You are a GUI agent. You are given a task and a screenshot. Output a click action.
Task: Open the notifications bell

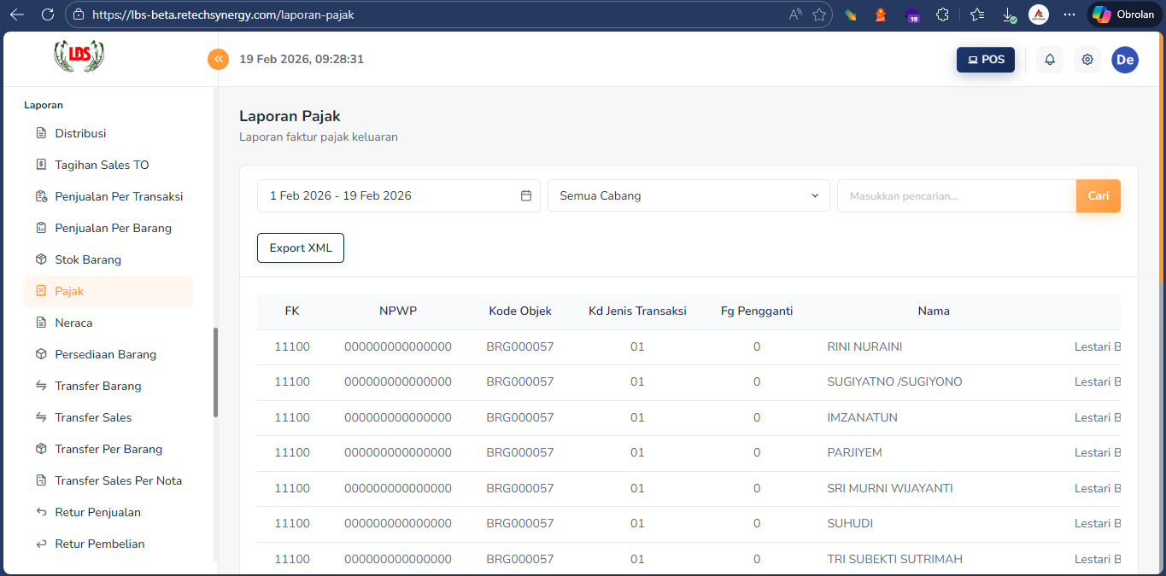coord(1050,60)
